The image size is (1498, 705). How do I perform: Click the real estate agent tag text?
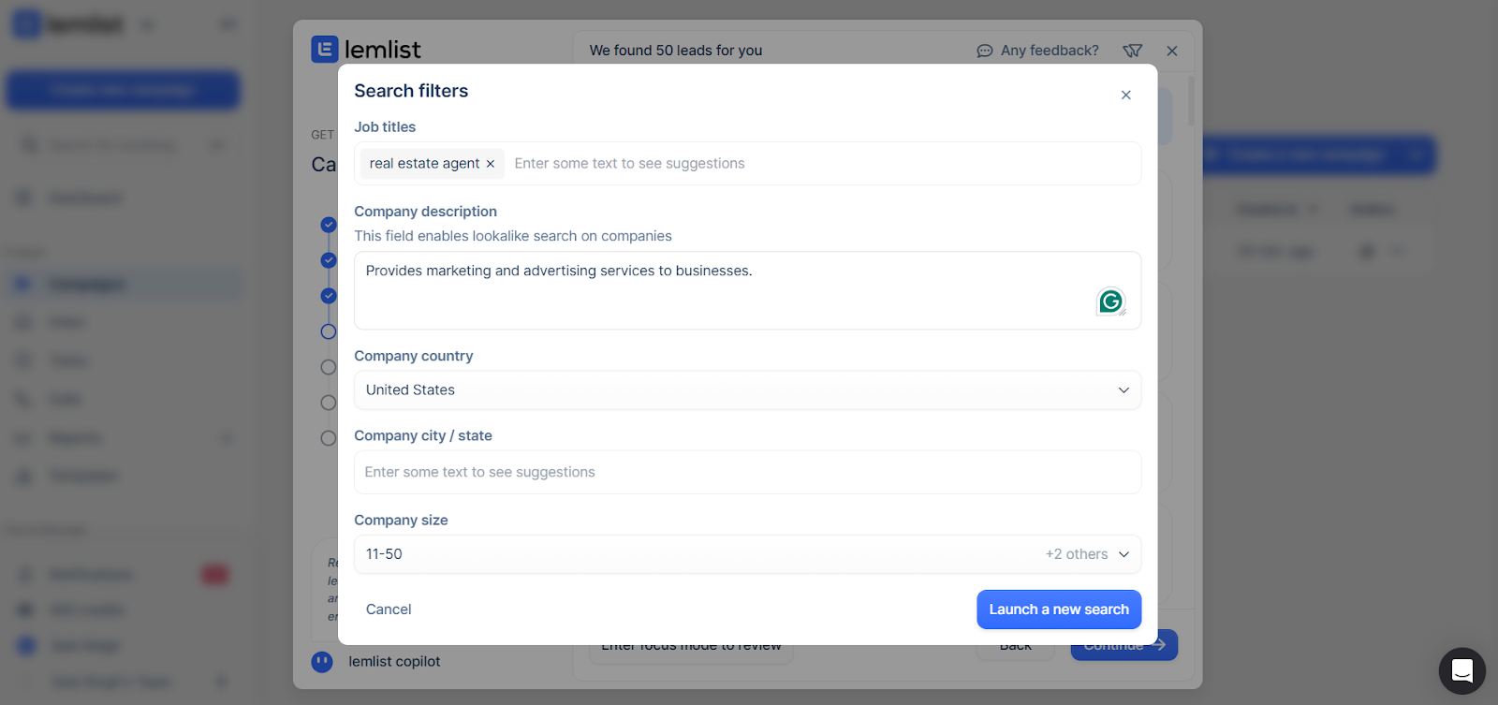pyautogui.click(x=424, y=164)
